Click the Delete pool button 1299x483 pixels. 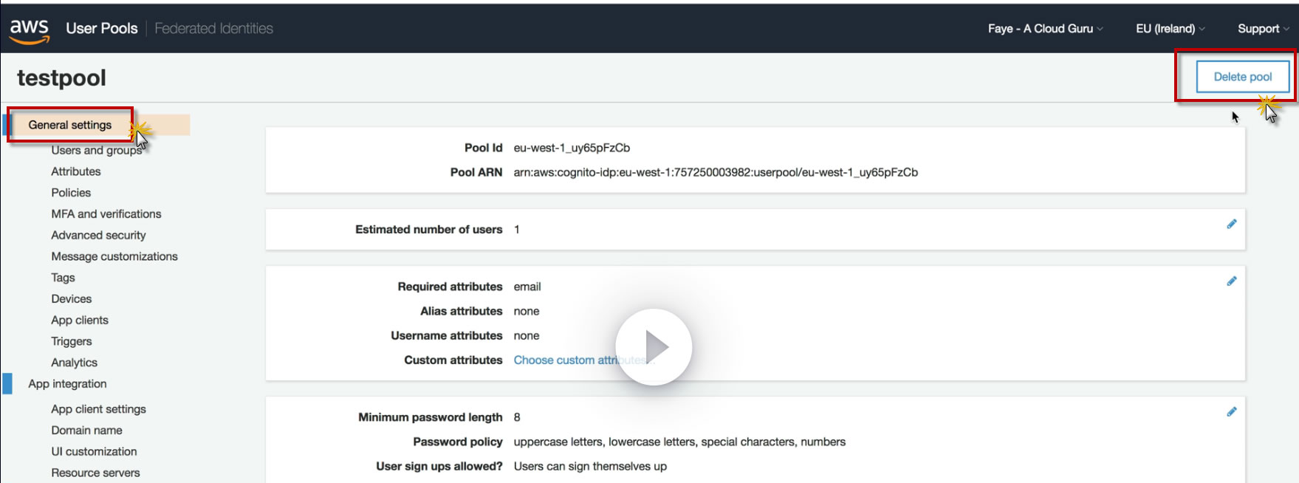[1242, 77]
